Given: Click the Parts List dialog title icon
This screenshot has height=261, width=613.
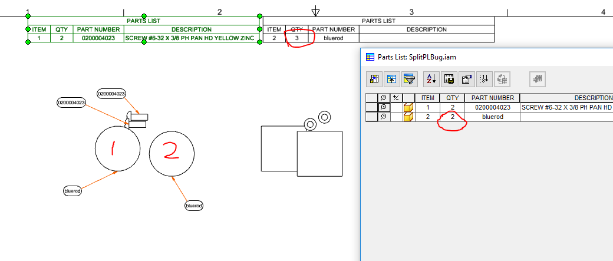Looking at the screenshot, I should pos(370,57).
